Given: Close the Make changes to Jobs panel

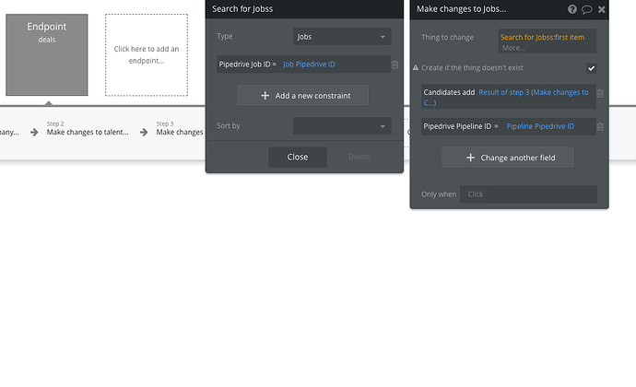Looking at the screenshot, I should point(601,9).
